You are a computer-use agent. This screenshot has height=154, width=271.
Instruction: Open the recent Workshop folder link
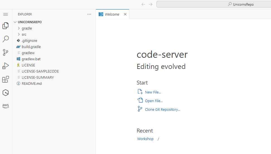click(145, 139)
